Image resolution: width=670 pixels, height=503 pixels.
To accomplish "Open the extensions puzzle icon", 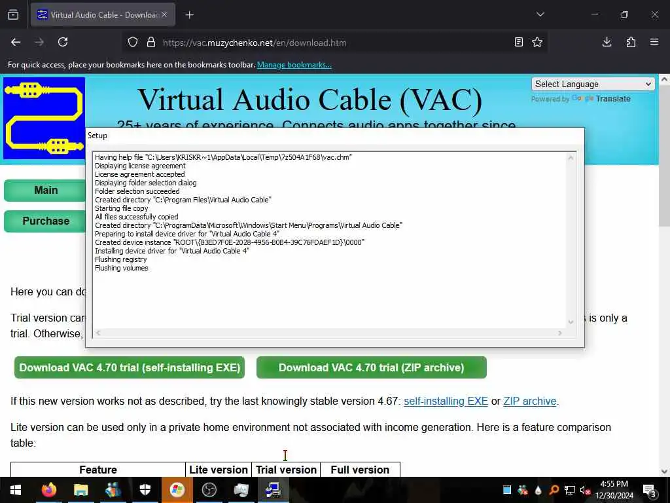I will (x=631, y=42).
